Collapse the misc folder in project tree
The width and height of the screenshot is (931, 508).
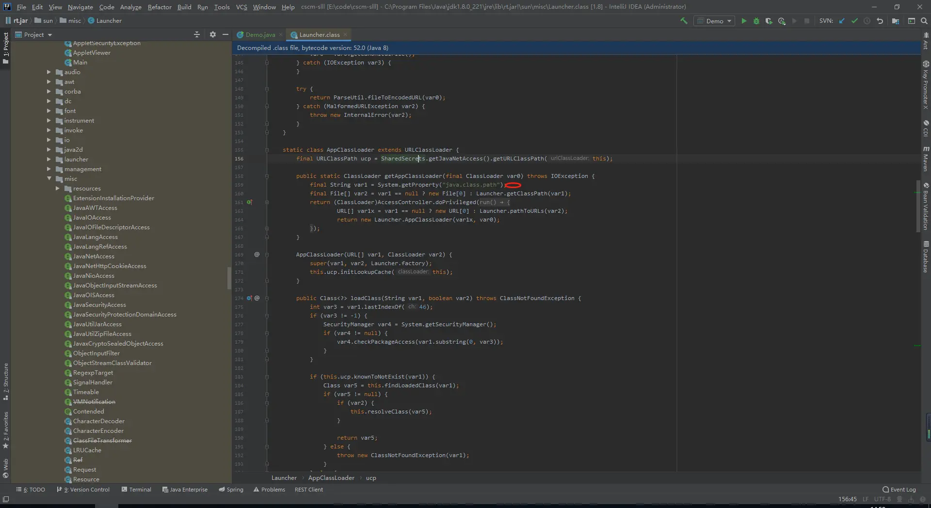[x=49, y=179]
